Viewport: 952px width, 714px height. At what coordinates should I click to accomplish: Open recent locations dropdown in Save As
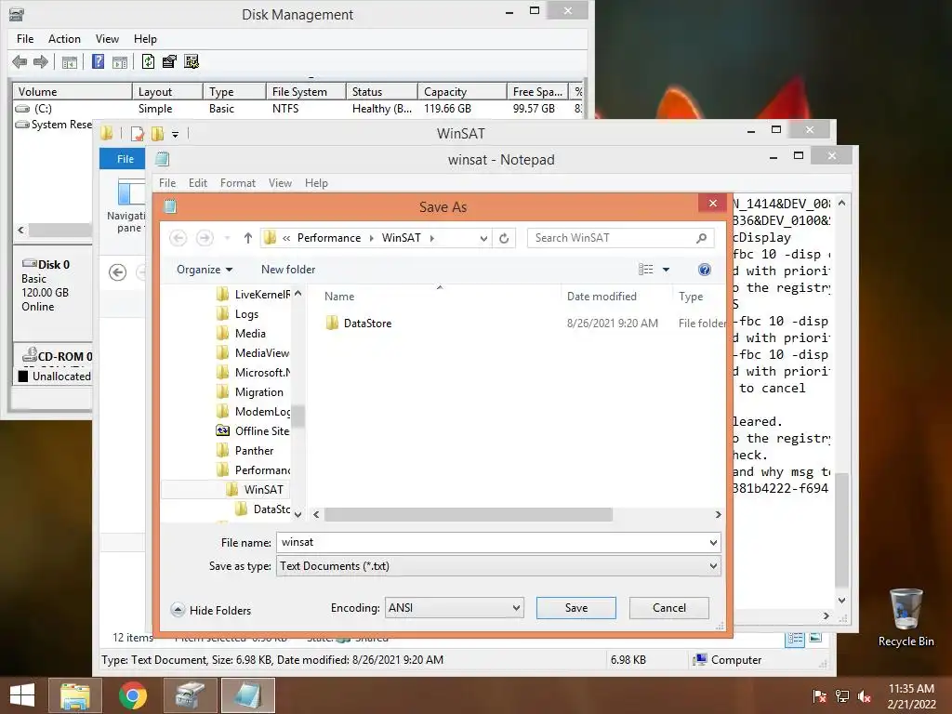pos(227,238)
